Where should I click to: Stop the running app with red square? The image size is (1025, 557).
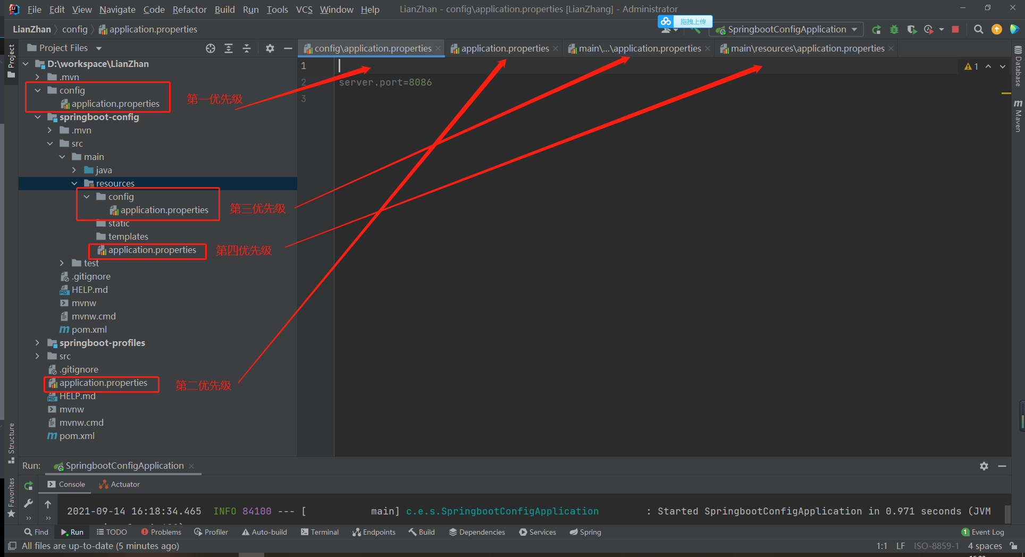coord(955,29)
